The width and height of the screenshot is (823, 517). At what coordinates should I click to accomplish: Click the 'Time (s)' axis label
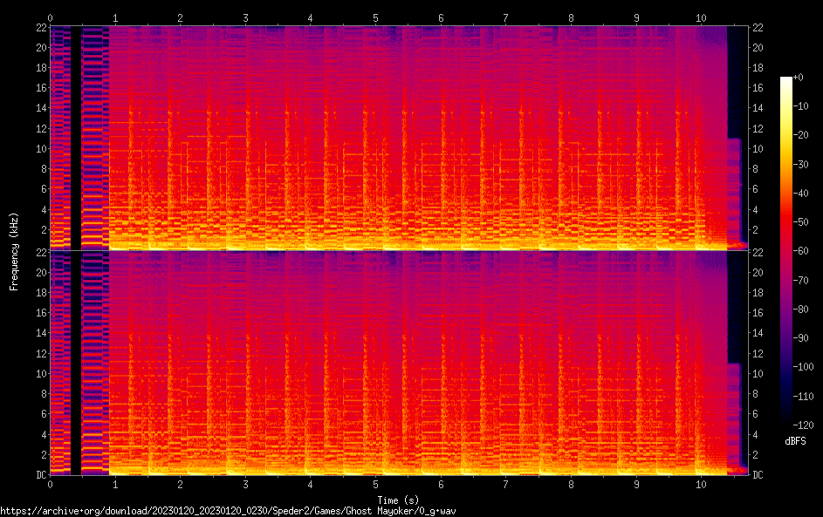coord(399,500)
